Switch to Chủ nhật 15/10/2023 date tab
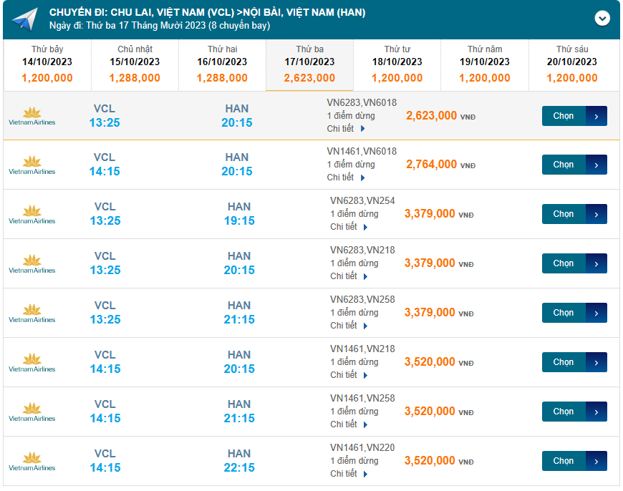Viewport: 623px width, 491px height. (x=135, y=64)
